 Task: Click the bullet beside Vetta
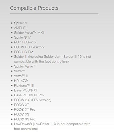12,71
